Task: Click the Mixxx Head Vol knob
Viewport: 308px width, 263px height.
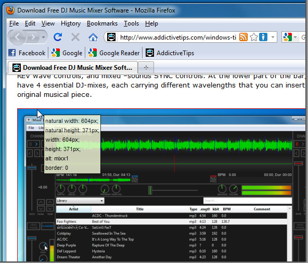Action: (x=116, y=189)
